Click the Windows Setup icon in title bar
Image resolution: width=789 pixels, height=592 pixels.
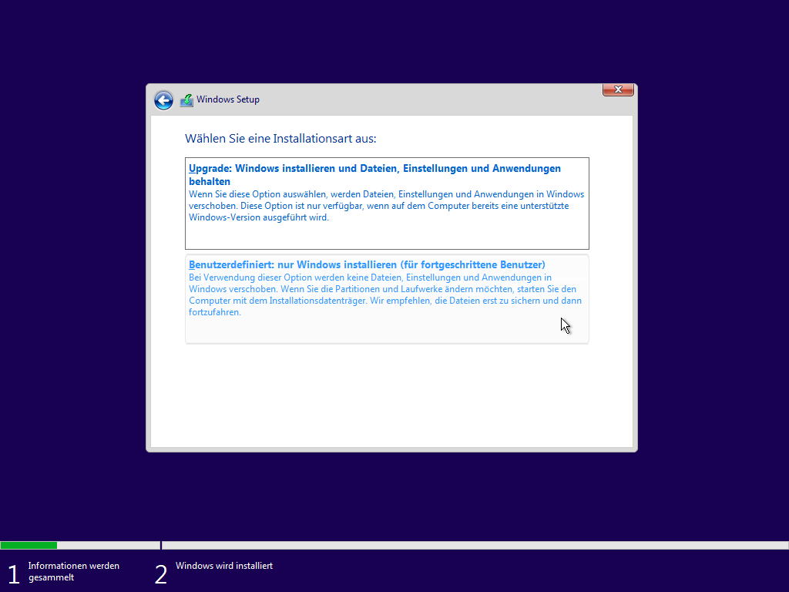click(186, 100)
